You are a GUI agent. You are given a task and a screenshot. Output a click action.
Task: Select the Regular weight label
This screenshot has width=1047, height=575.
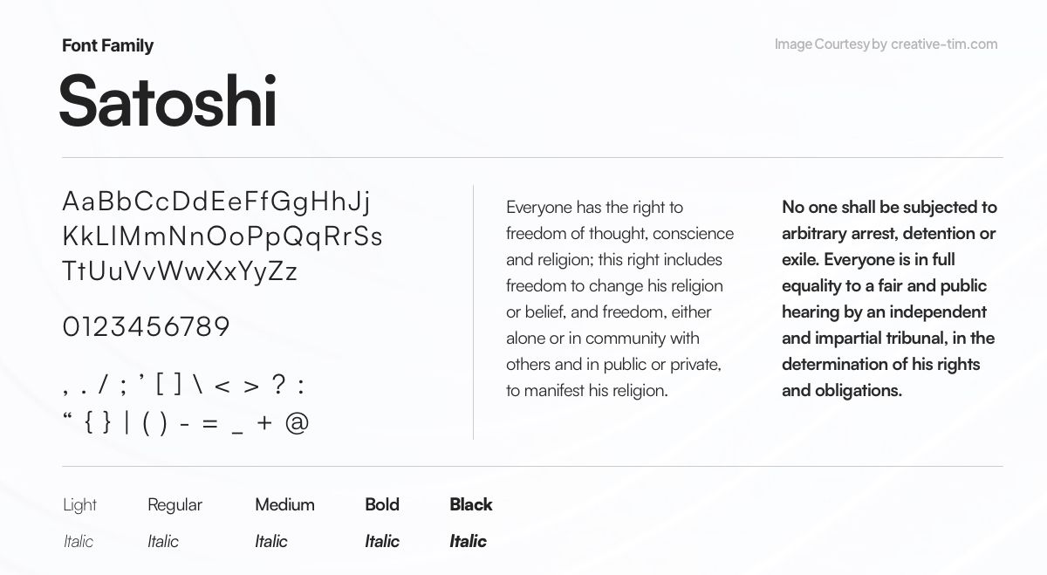pos(174,504)
